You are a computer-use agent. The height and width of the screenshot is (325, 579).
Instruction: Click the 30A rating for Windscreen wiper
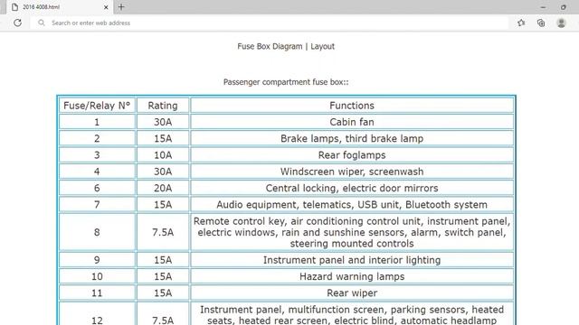point(163,172)
